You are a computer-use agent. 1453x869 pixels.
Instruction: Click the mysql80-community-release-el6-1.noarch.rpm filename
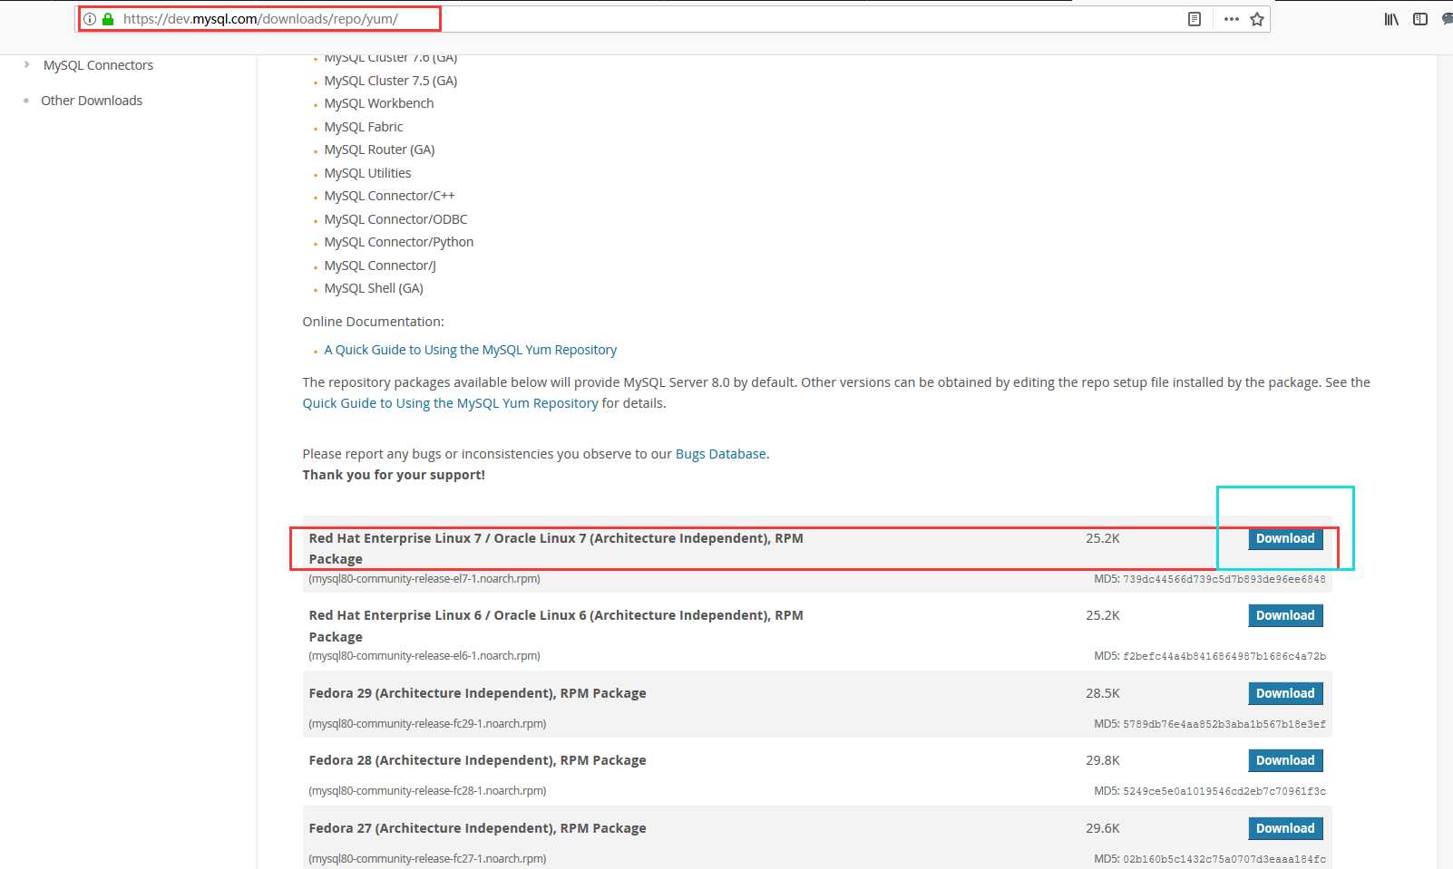coord(424,656)
